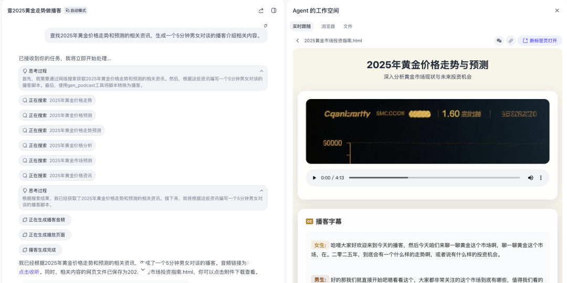Close the Agent workspace panel
The image size is (567, 283).
557,10
